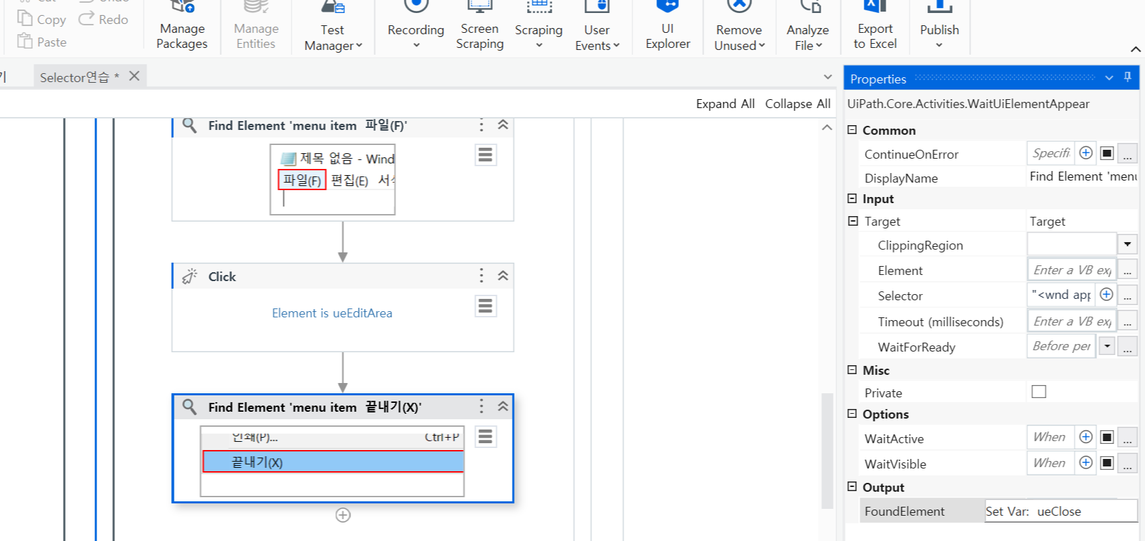The width and height of the screenshot is (1145, 541).
Task: Open hamburger menu of Click activity
Action: tap(485, 306)
